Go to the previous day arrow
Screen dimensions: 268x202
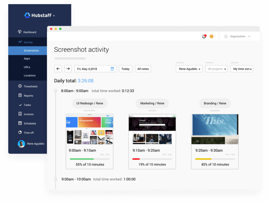tap(58, 69)
